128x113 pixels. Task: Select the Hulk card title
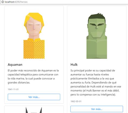74,64
